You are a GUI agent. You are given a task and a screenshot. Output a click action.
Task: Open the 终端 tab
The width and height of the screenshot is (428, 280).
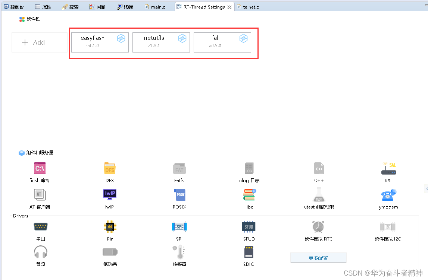pos(124,6)
